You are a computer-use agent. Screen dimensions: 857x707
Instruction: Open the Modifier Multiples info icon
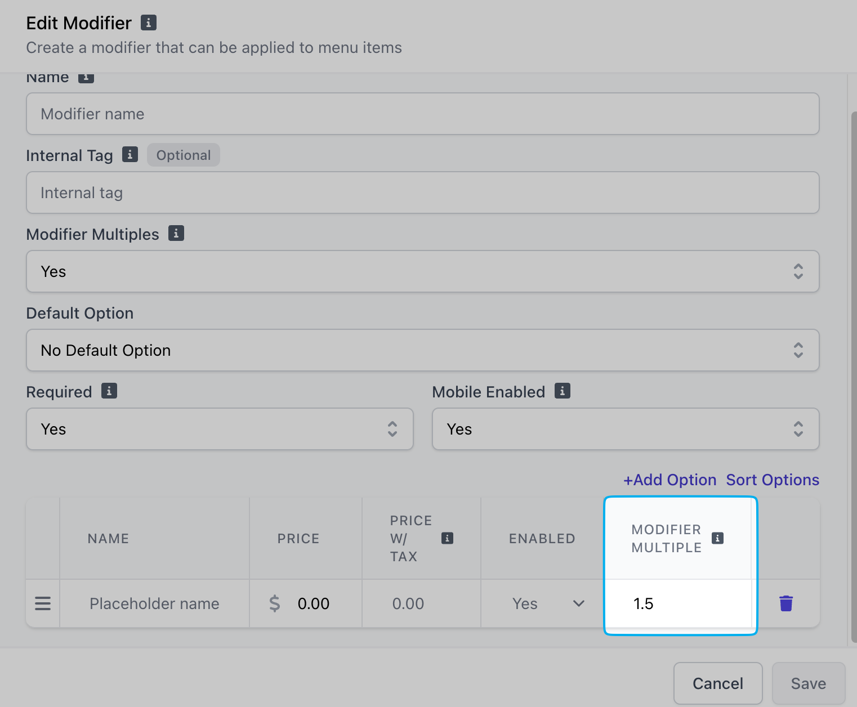coord(176,233)
